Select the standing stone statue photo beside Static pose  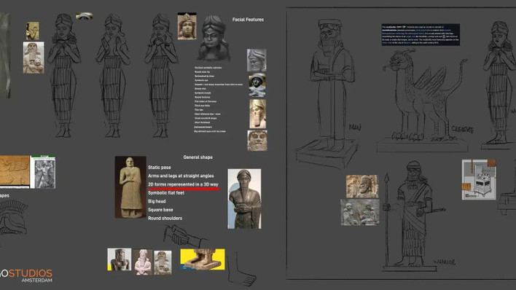(x=130, y=187)
